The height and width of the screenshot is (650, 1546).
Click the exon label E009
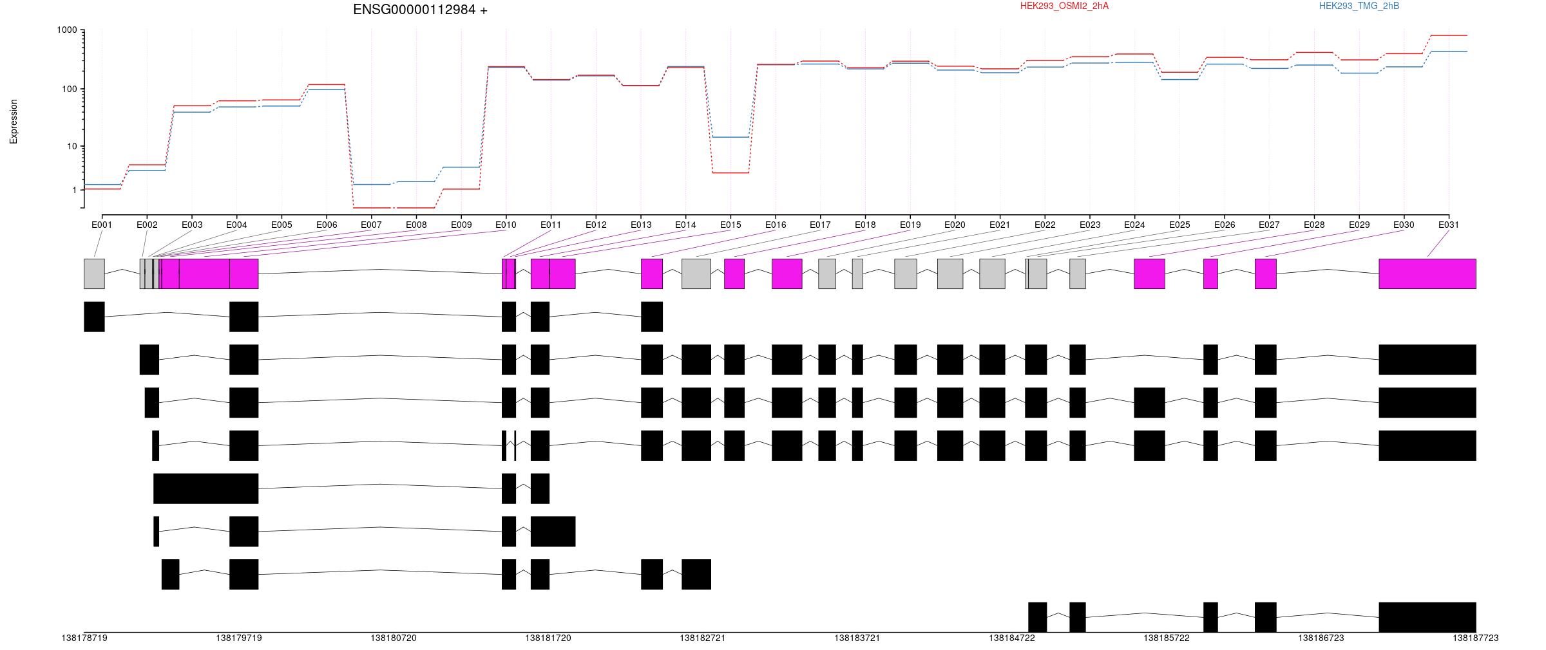(461, 225)
